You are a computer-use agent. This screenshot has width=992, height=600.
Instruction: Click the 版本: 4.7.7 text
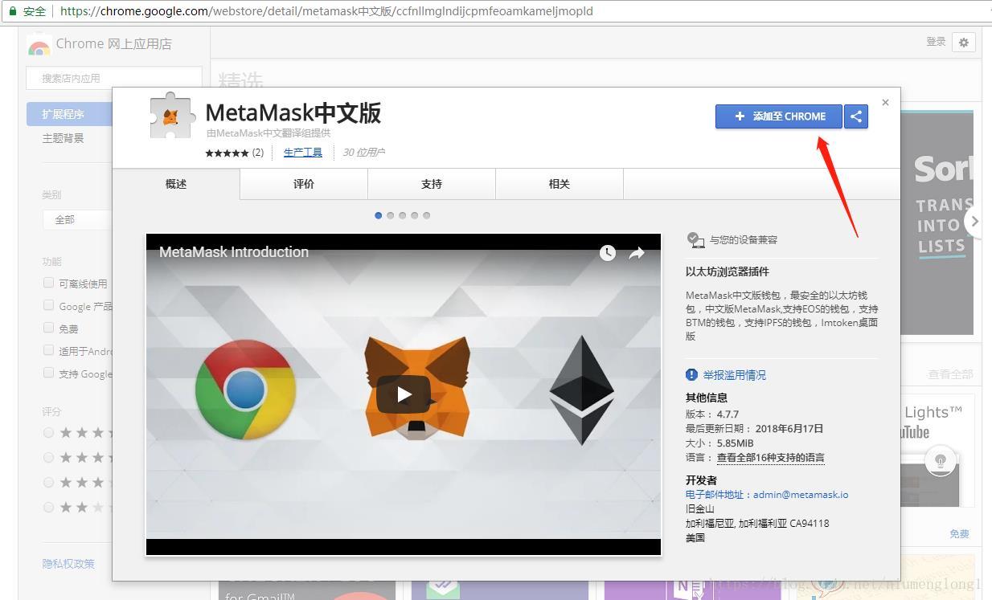point(712,414)
